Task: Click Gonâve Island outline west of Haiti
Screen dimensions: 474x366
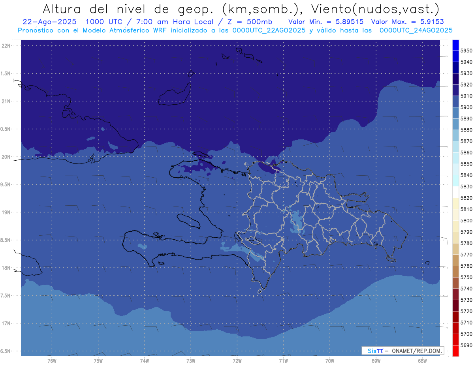Action: coord(188,221)
